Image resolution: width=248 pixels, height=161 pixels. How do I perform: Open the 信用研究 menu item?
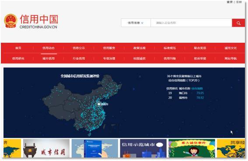18,58
